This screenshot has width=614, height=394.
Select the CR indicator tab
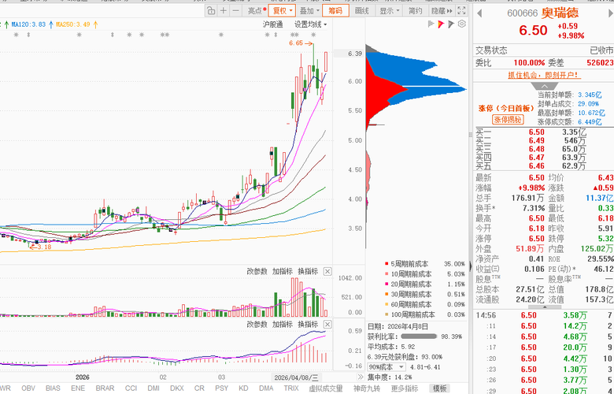point(199,388)
